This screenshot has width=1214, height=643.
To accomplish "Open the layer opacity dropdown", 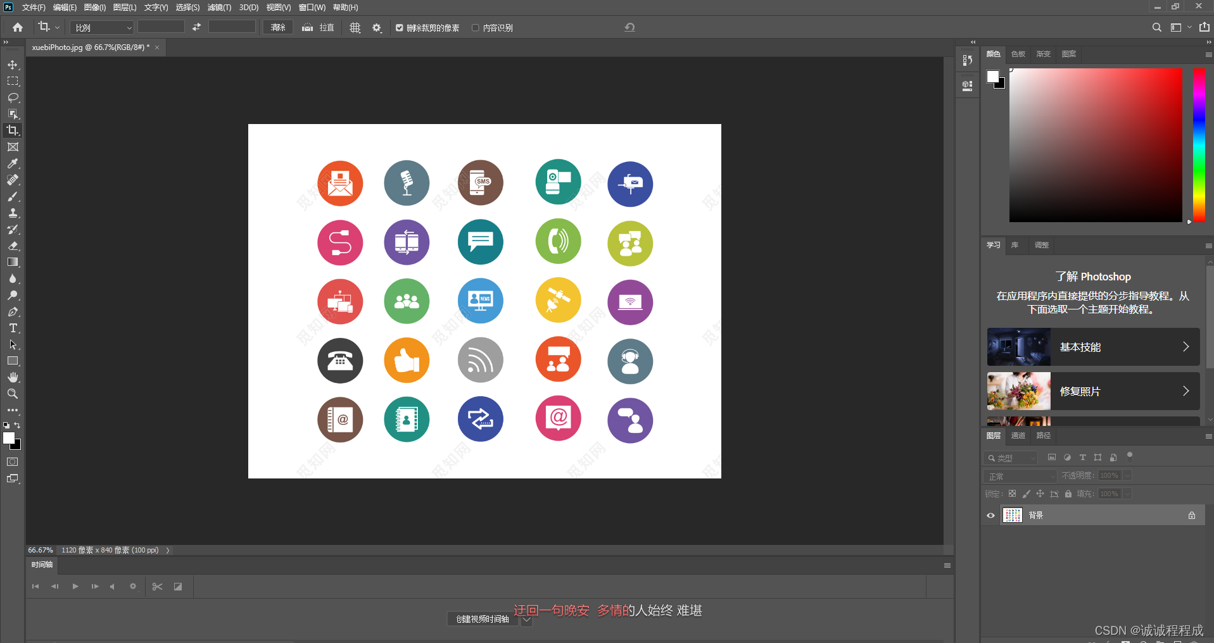I will [1128, 475].
